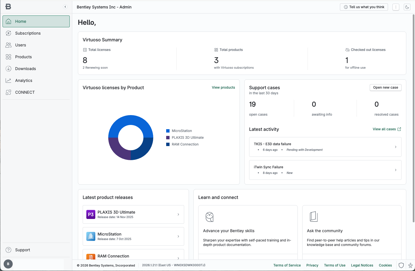The image size is (415, 271).
Task: Click the shield icon in the footer
Action: pos(401,265)
